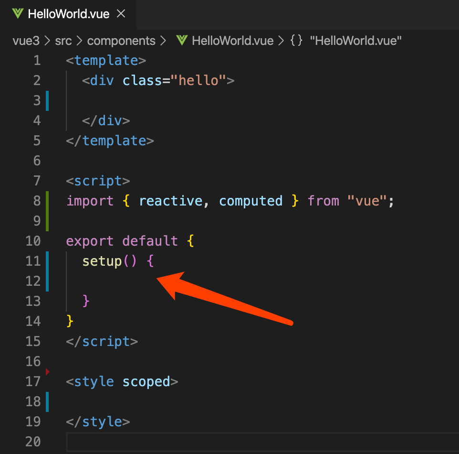Click line number 1 in gutter
This screenshot has height=454, width=459.
tap(37, 60)
